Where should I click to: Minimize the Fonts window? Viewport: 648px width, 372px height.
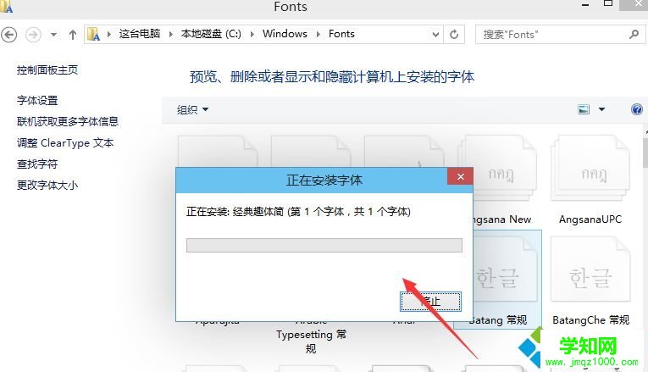[x=585, y=4]
